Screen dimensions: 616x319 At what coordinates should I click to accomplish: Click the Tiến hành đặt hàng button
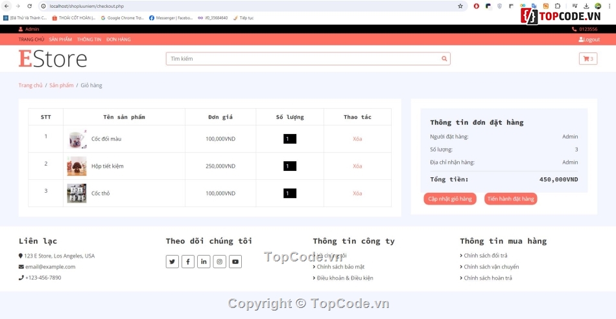click(511, 199)
